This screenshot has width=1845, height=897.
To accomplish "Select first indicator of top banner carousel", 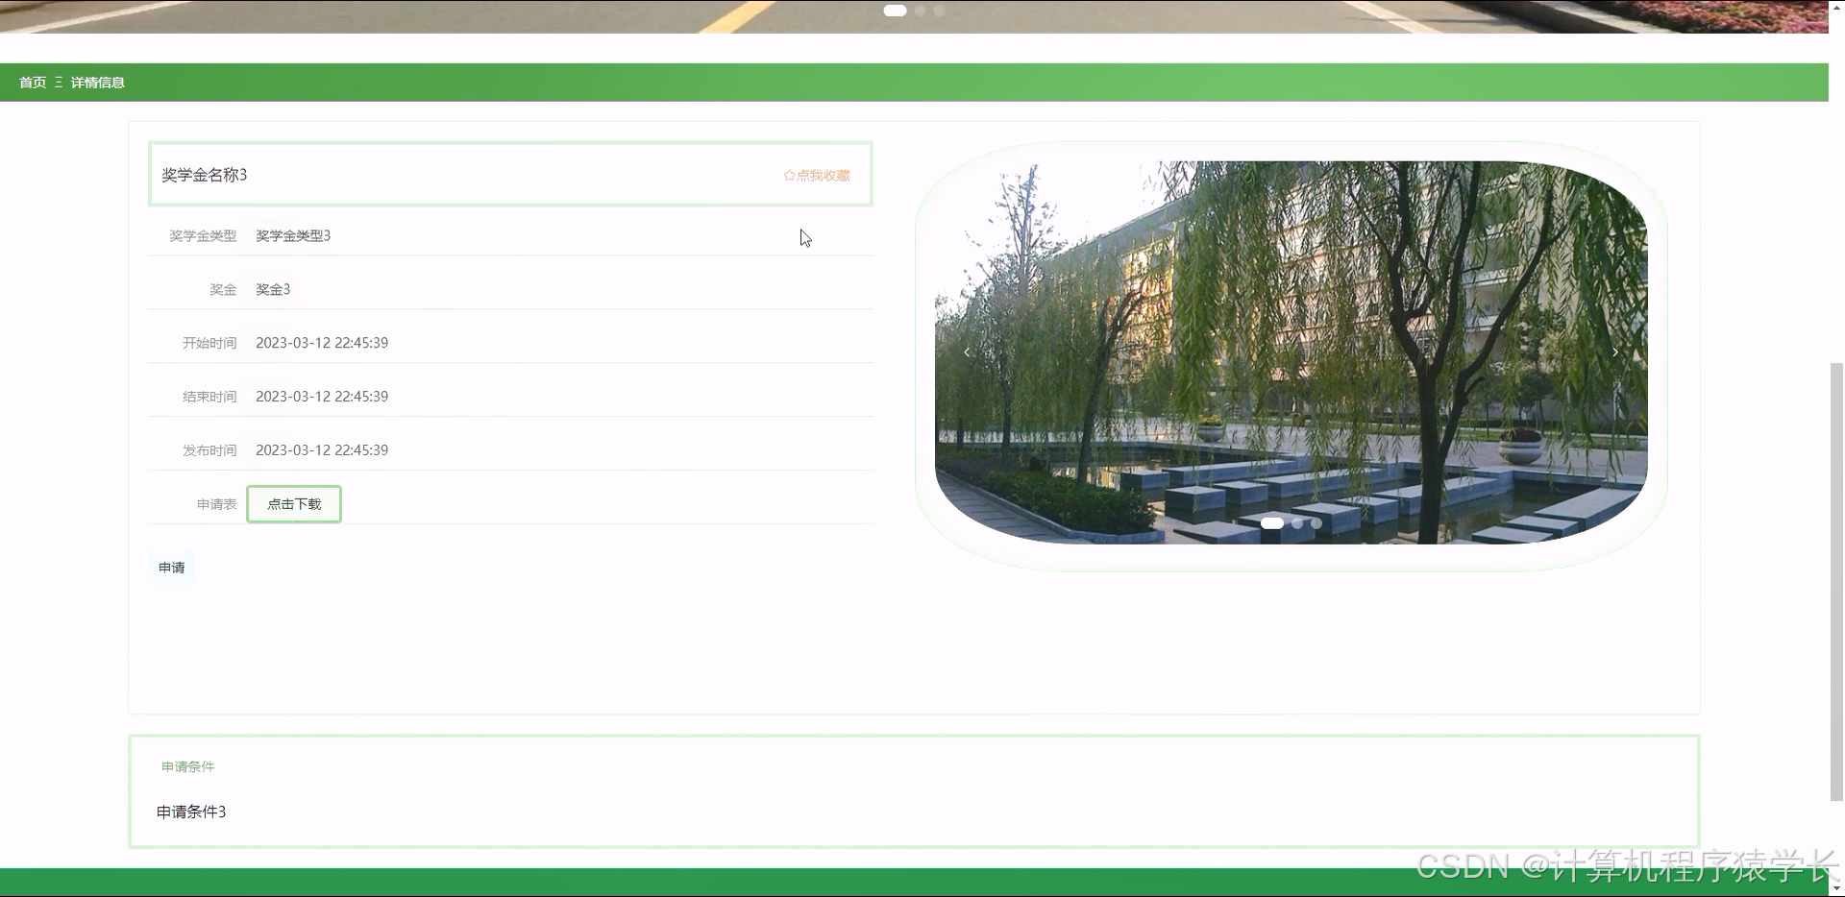I will coord(895,11).
